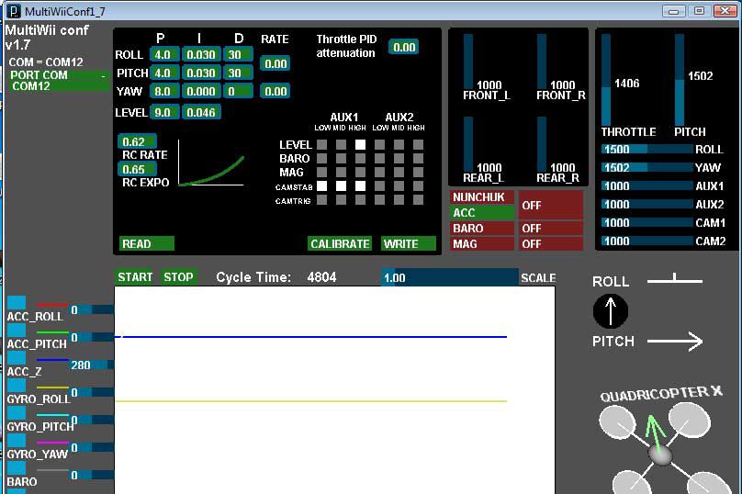
Task: Toggle BARO on AUX1 MID
Action: (x=342, y=159)
